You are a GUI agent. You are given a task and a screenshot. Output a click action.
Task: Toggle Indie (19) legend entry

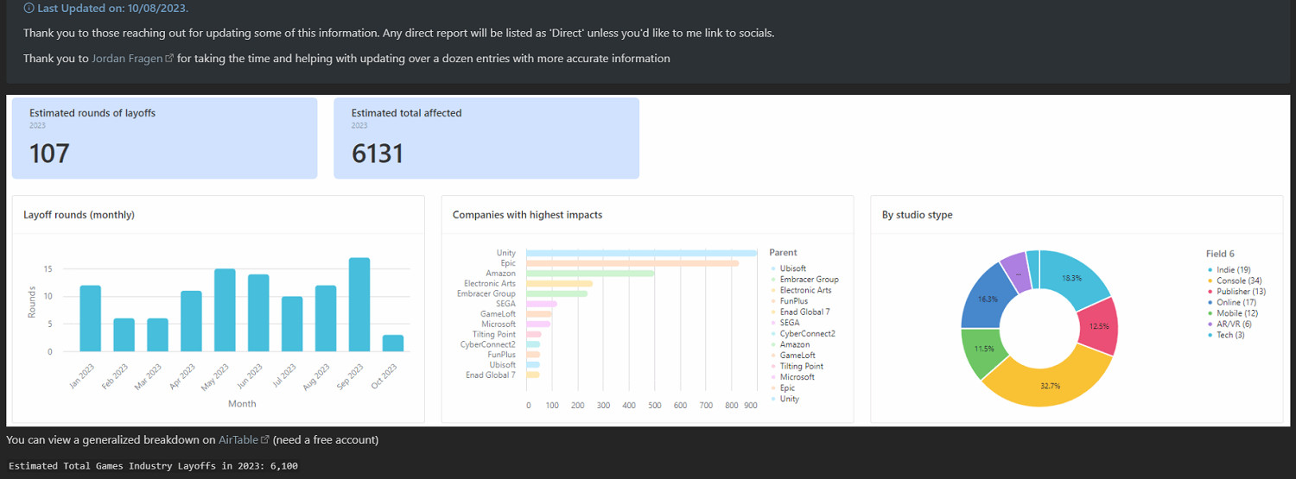click(1231, 270)
